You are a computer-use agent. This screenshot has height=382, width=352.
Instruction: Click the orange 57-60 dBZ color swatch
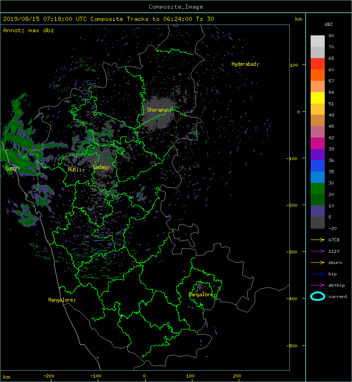[317, 75]
